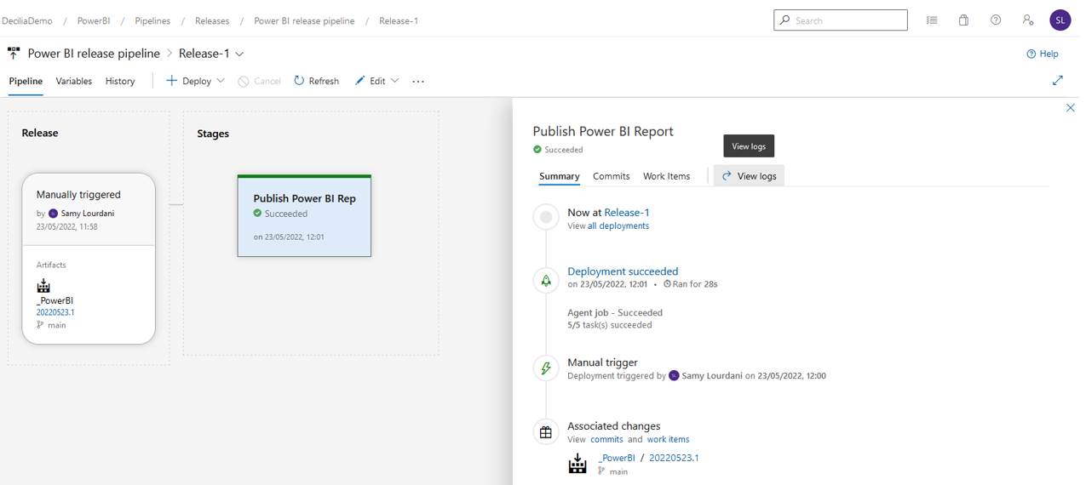This screenshot has width=1086, height=485.
Task: Open the 20220523.1 link in Associated changes
Action: coord(674,458)
